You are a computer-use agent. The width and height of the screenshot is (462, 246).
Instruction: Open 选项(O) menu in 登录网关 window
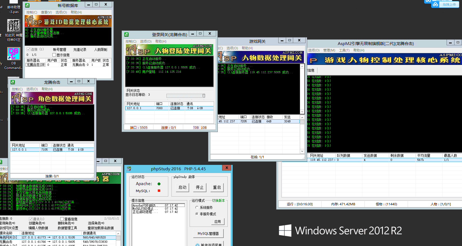146,41
